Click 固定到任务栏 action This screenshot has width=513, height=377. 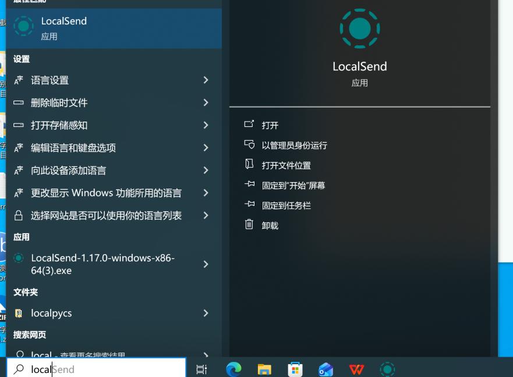click(286, 206)
